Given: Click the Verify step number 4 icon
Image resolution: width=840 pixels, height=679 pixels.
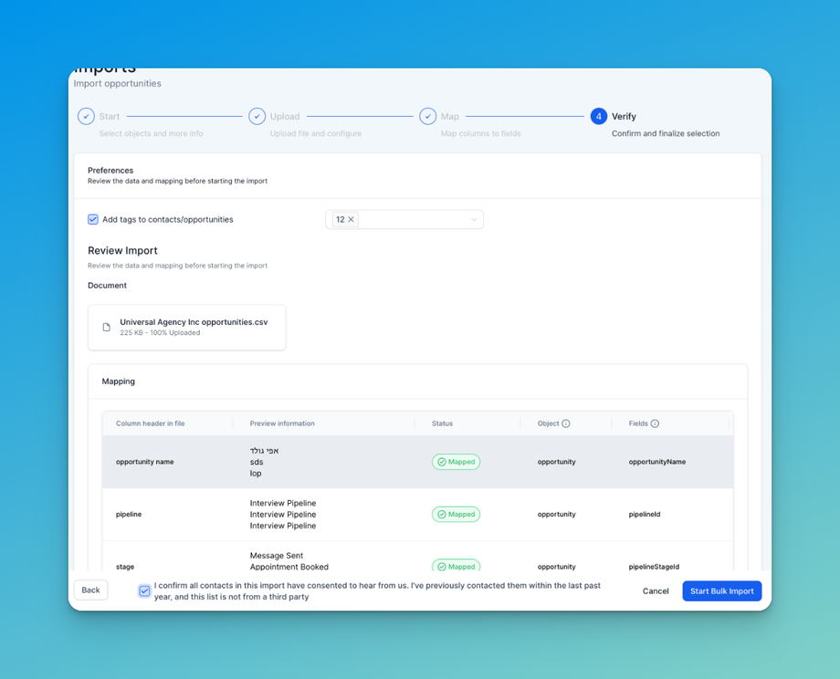Looking at the screenshot, I should pyautogui.click(x=598, y=116).
